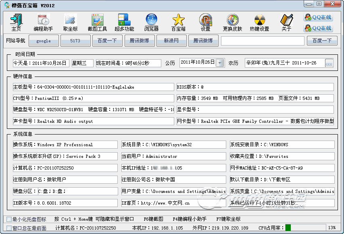Click the CPU型号 PentiumIII field

pos(93,98)
